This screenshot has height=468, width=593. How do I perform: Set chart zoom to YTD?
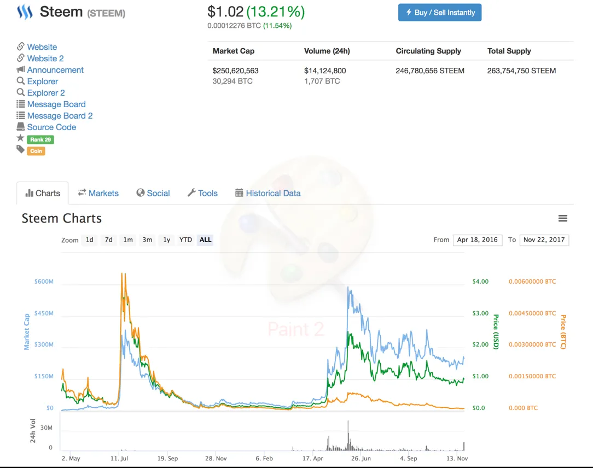(185, 239)
